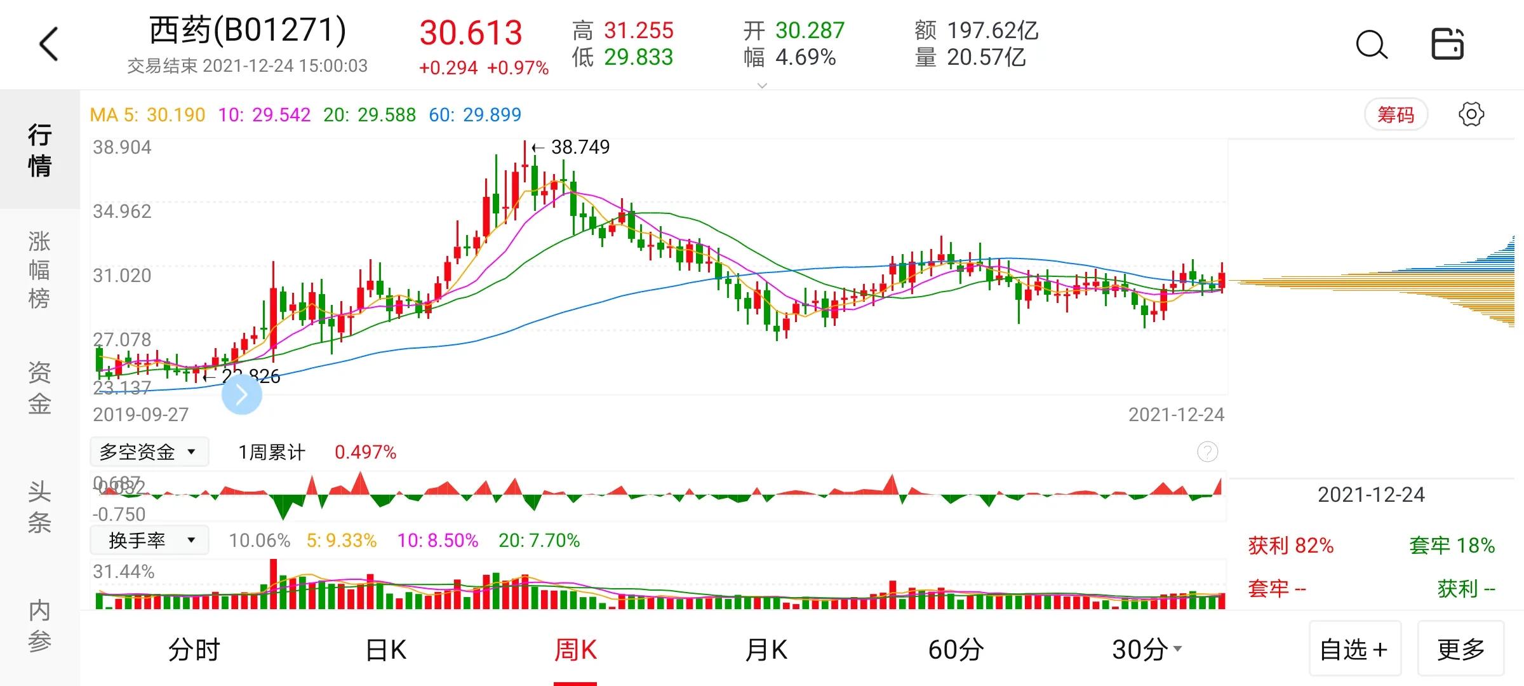Tap the blue circular arrow on chart
The image size is (1524, 686).
[x=241, y=394]
